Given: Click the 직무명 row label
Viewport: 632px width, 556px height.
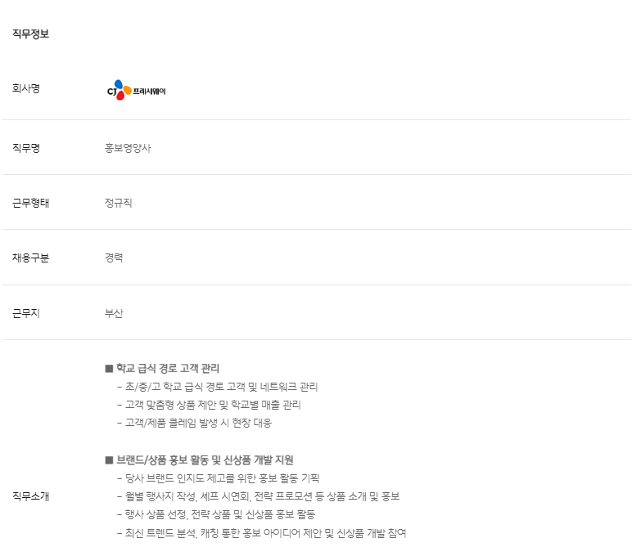Looking at the screenshot, I should pos(26,148).
